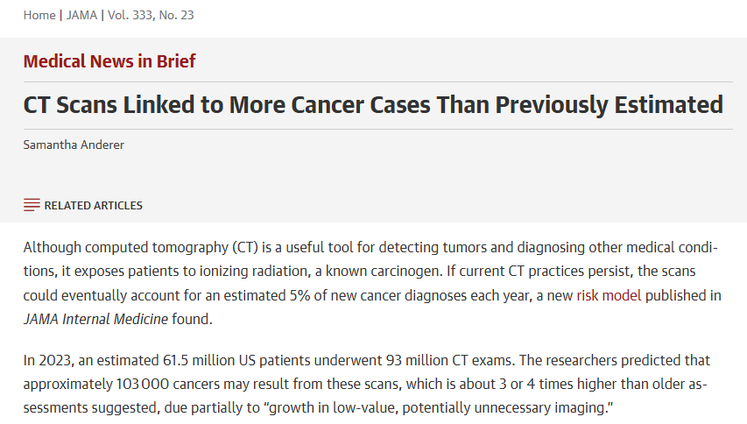Go to the Home breadcrumb link

click(x=39, y=15)
